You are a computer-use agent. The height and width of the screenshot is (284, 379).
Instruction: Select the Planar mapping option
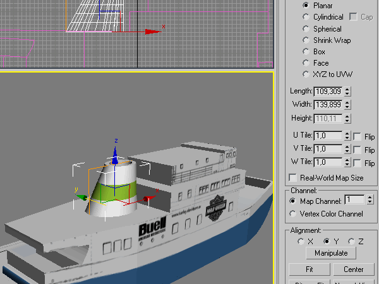click(x=306, y=5)
